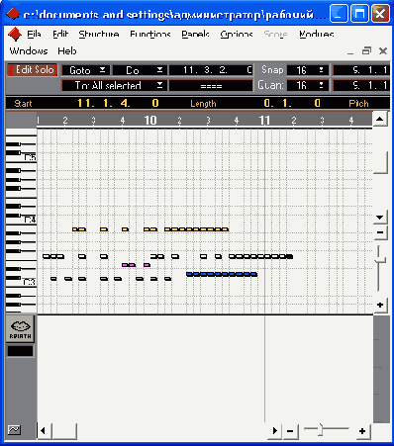This screenshot has width=394, height=446.
Task: Click the controller display icon at bottom left
Action: (14, 430)
